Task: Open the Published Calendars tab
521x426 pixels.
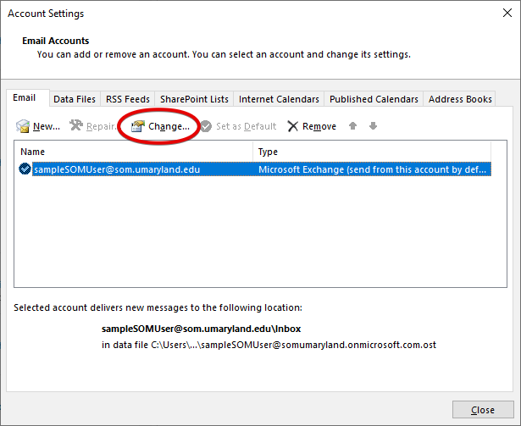Action: point(374,99)
